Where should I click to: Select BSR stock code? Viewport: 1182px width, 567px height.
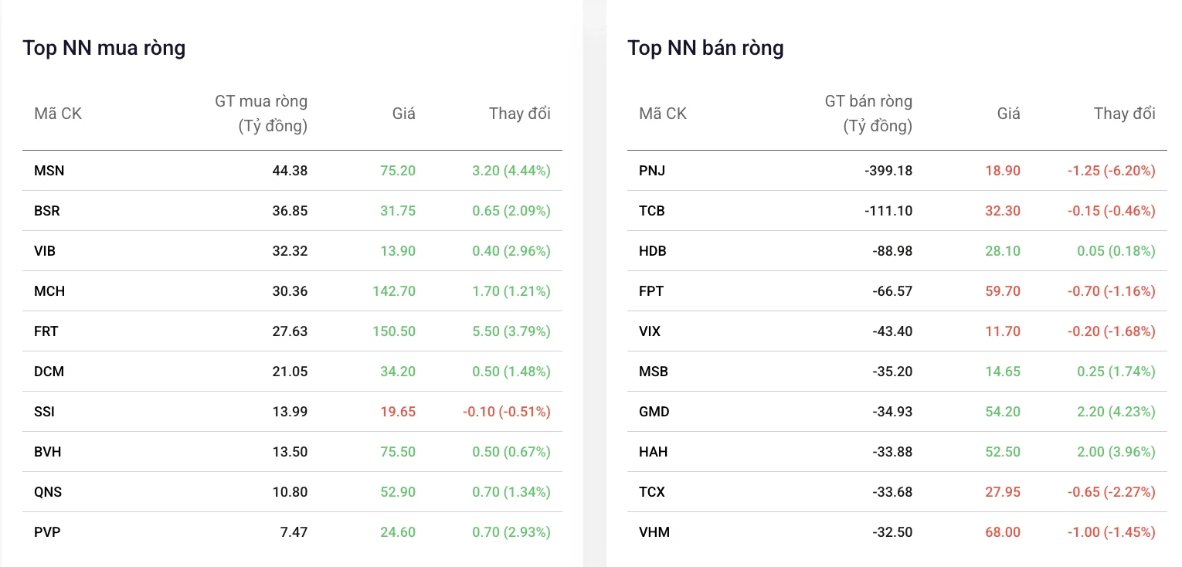[47, 211]
